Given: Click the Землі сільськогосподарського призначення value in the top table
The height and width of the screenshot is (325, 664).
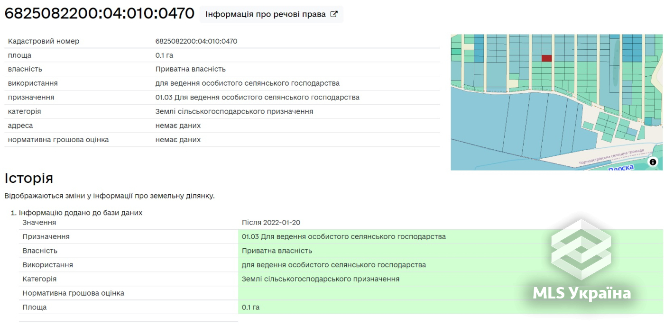Looking at the screenshot, I should 234,112.
